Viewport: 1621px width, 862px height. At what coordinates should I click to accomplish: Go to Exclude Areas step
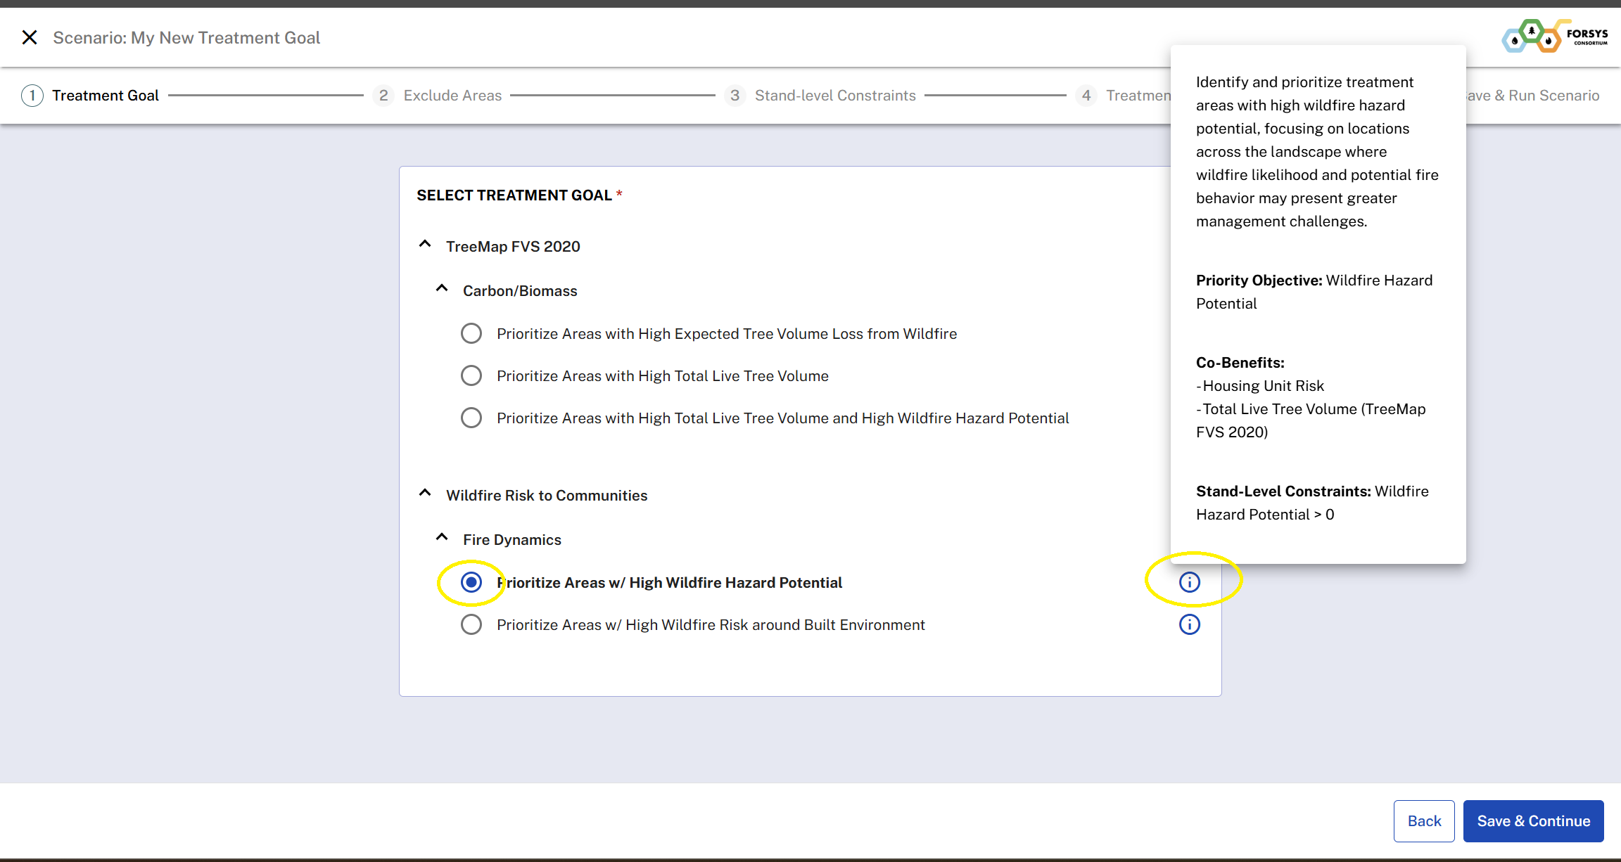click(x=452, y=96)
